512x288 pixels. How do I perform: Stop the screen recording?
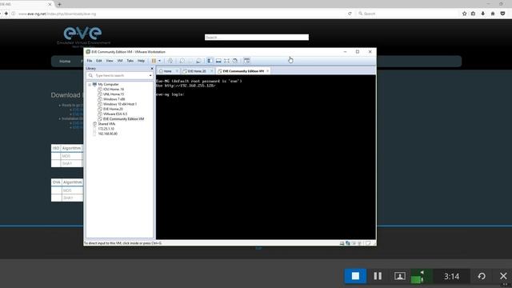coord(355,276)
